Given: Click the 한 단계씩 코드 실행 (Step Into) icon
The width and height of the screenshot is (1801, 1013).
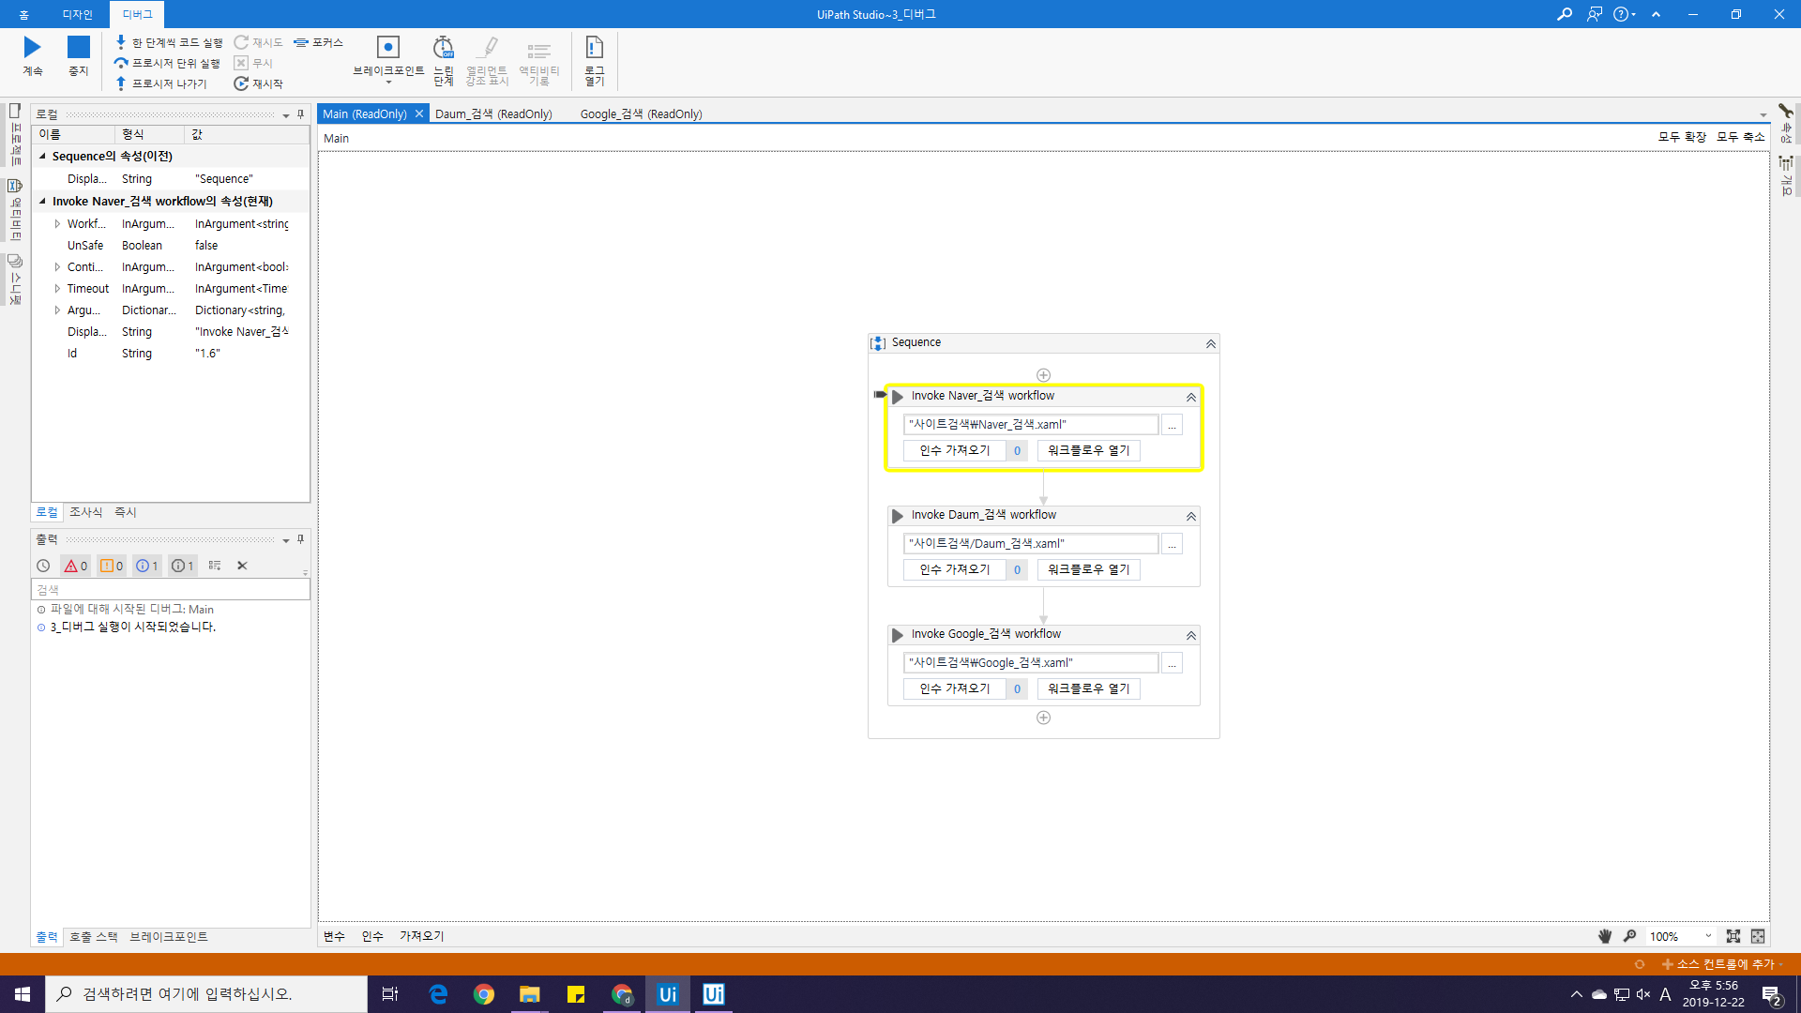Looking at the screenshot, I should (121, 42).
